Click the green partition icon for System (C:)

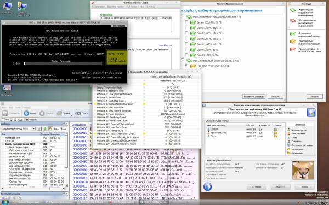(192, 22)
